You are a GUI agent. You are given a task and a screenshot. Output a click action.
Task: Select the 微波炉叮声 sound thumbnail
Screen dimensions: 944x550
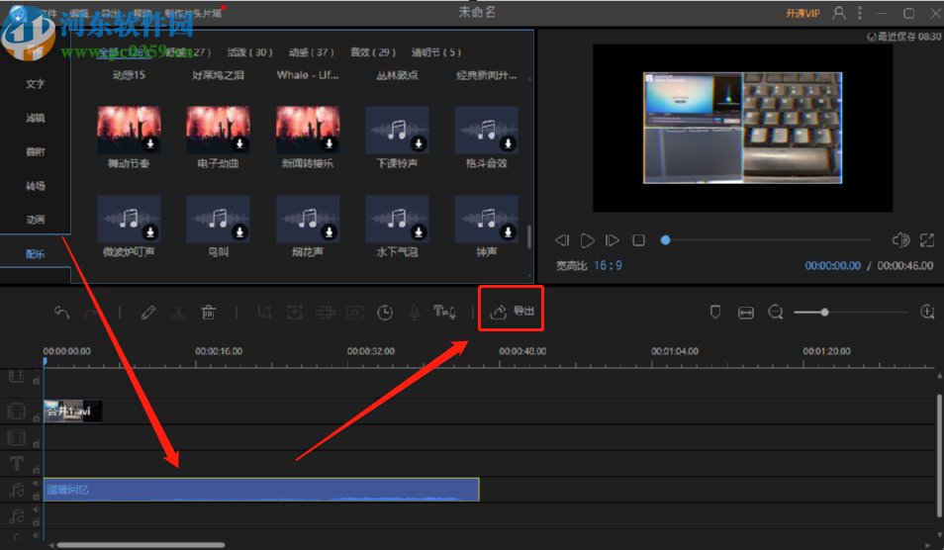click(x=129, y=219)
